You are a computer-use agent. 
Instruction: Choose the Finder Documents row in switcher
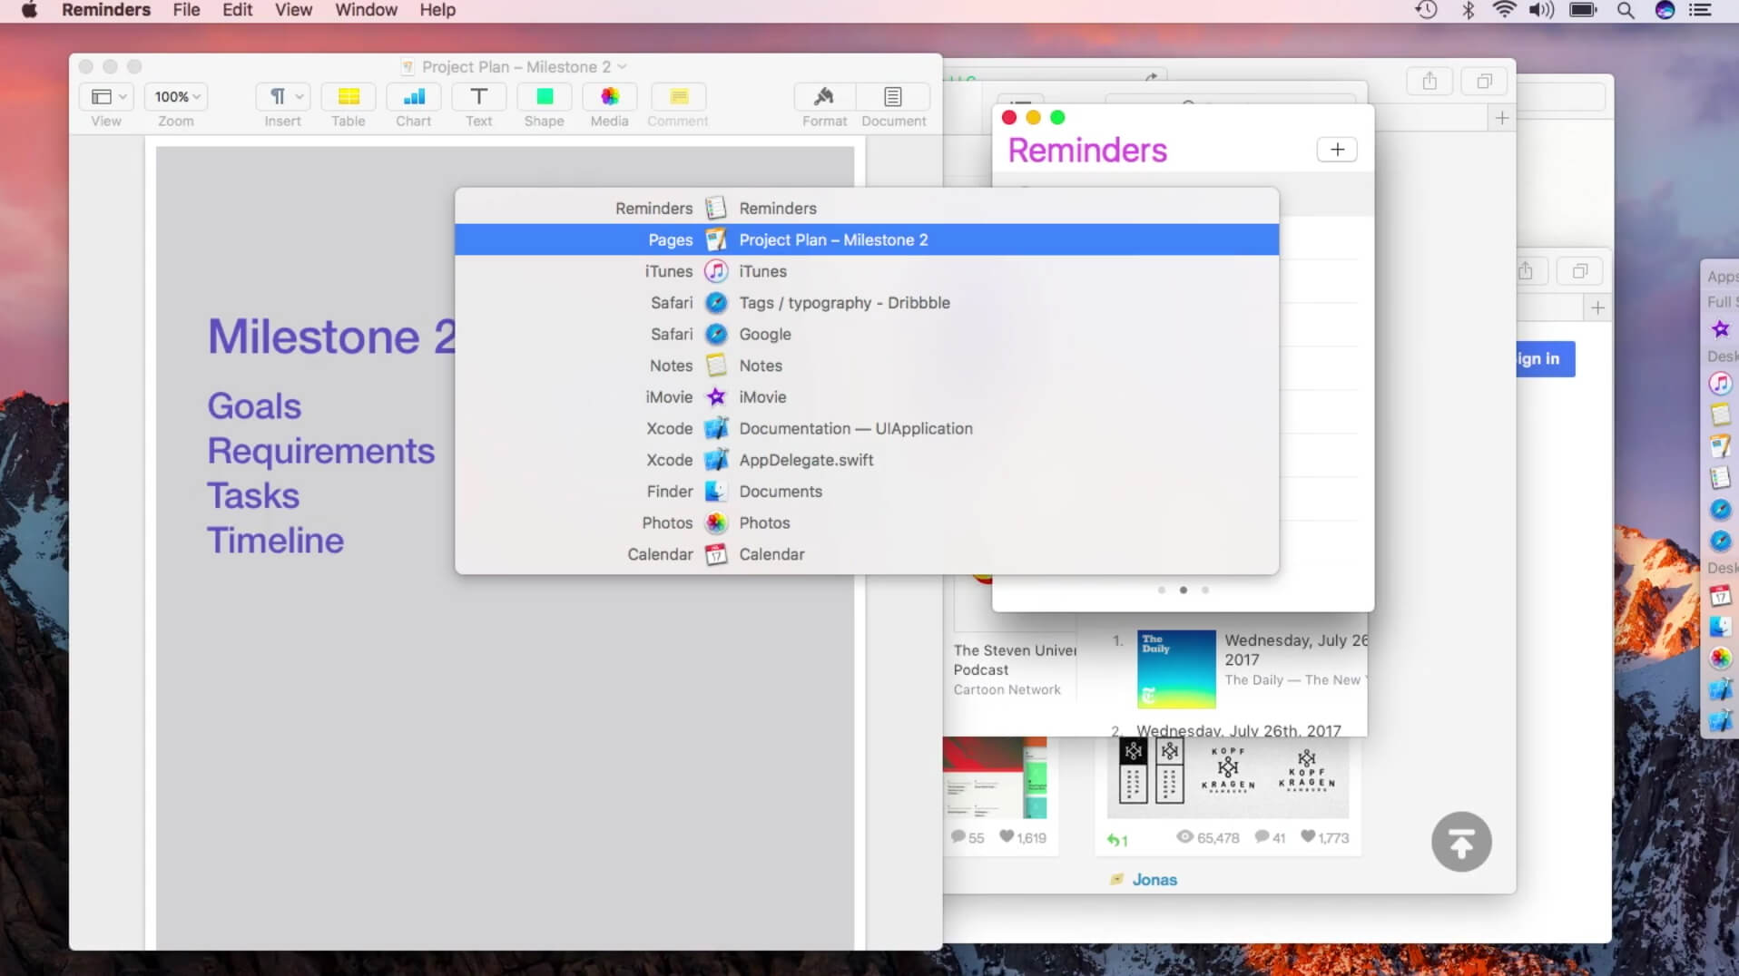tap(867, 492)
